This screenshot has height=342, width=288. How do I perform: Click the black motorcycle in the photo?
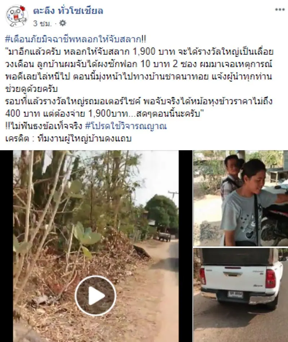pyautogui.click(x=275, y=220)
